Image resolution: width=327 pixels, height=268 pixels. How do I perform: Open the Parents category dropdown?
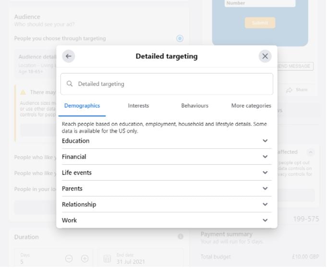point(265,189)
